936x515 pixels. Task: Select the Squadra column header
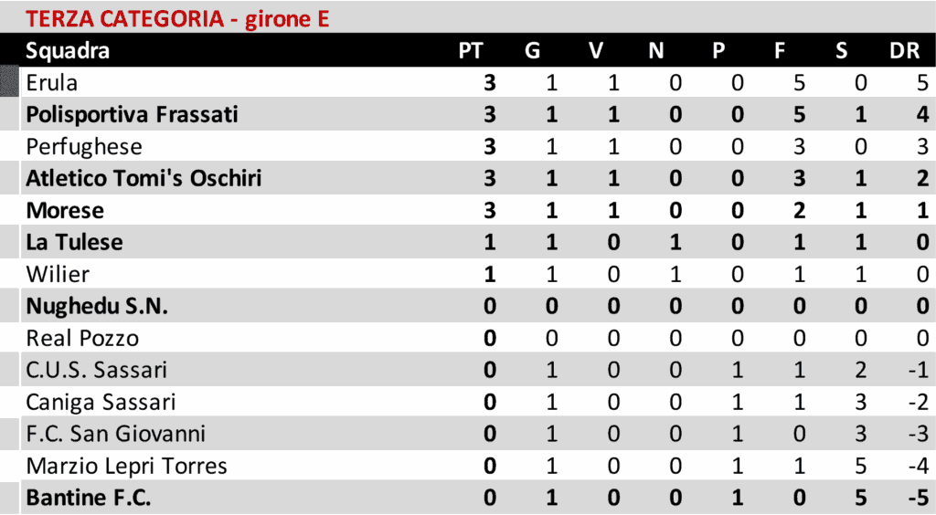pyautogui.click(x=68, y=51)
